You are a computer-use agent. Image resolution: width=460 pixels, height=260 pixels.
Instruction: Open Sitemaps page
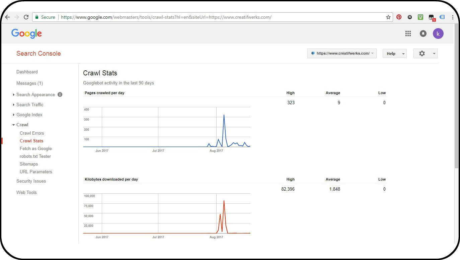point(29,164)
